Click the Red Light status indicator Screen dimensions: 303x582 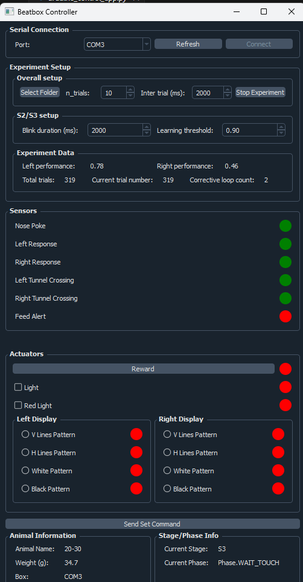click(x=285, y=405)
